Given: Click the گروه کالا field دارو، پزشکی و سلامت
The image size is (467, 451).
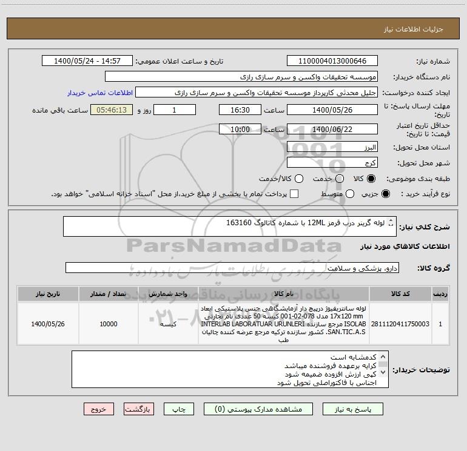Looking at the screenshot, I should [232, 268].
